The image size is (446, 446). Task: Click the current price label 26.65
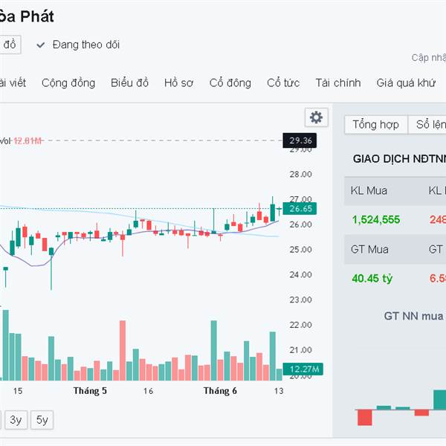click(300, 209)
